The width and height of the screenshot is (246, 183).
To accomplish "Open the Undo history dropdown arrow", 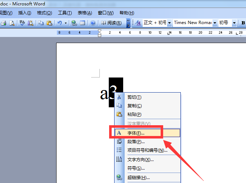I will pyautogui.click(x=66, y=23).
